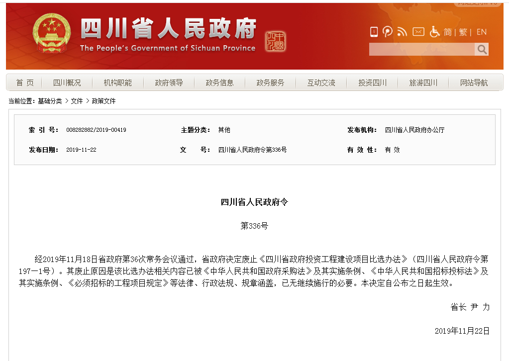Viewport: 509px width, 361px height.
Task: Click the search magnifier icon
Action: pyautogui.click(x=482, y=49)
